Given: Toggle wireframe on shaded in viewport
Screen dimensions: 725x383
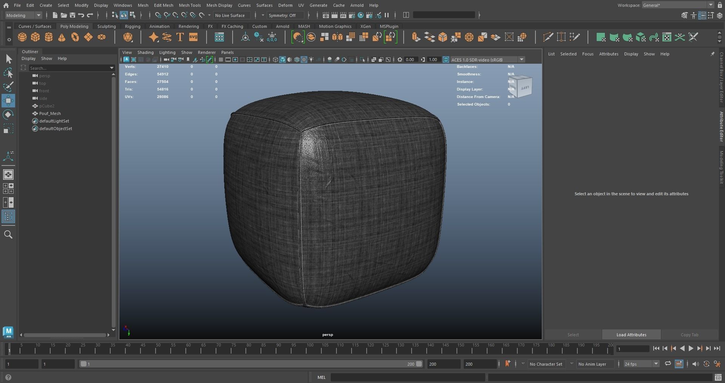Looking at the screenshot, I should [x=297, y=60].
